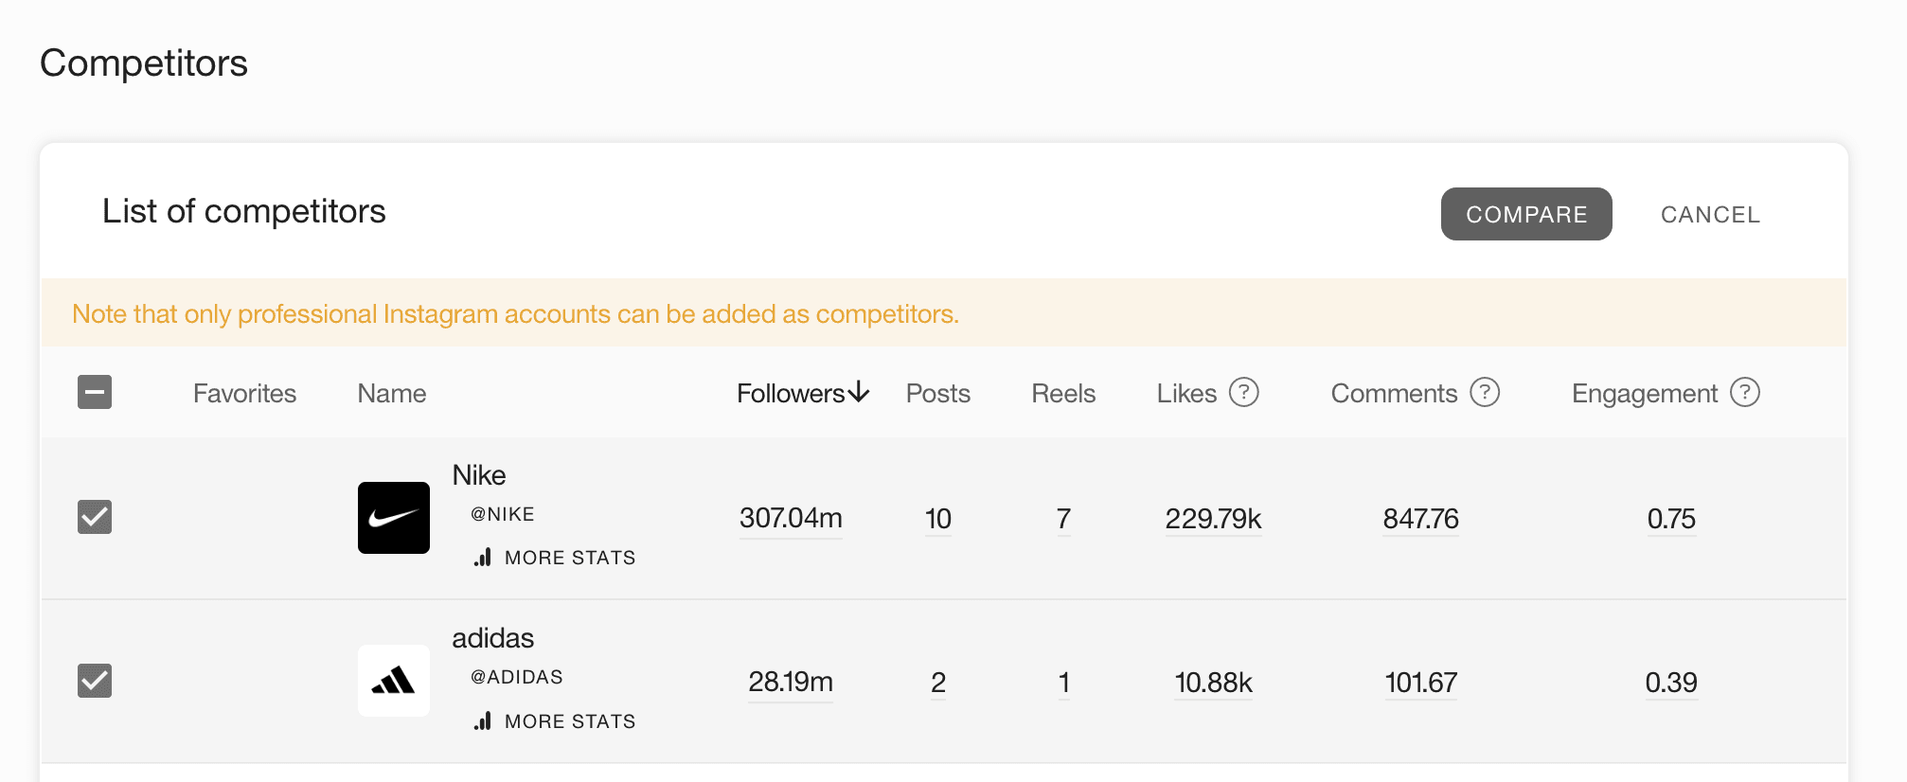Click adidas's posts count 2

point(938,683)
